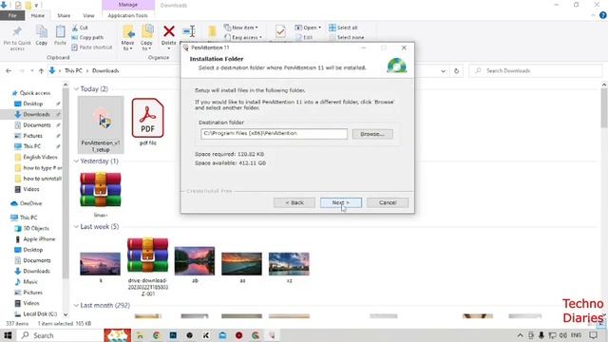
Task: Click the Rename icon in ribbon
Action: click(x=189, y=31)
